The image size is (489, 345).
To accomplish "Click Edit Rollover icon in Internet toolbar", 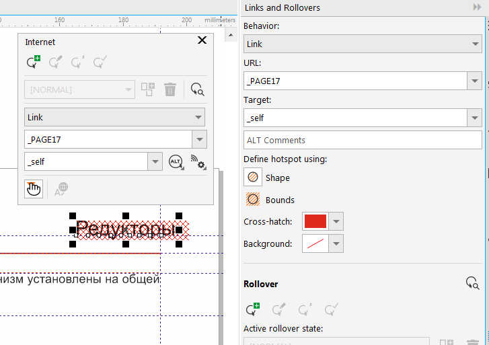I will point(56,62).
